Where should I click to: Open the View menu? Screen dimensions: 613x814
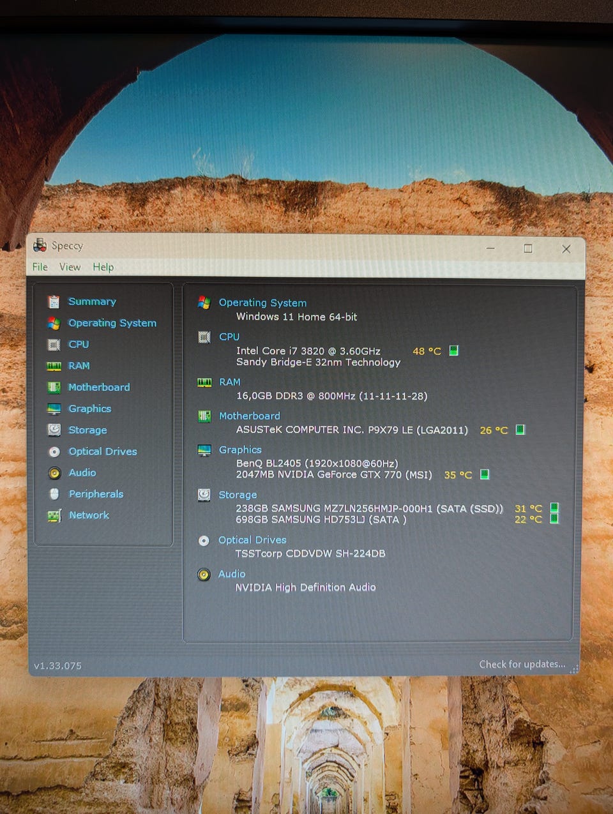70,267
